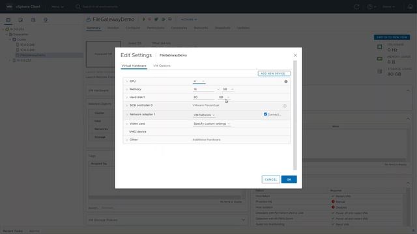Click the Edit Settings icon in VM toolbar
417x234 pixels.
pos(164,19)
